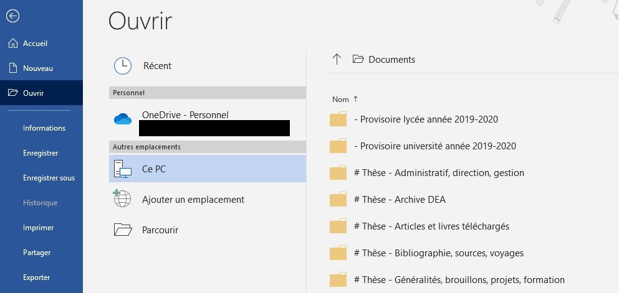This screenshot has width=619, height=293.
Task: Click the Accueil home icon
Action: tap(12, 44)
